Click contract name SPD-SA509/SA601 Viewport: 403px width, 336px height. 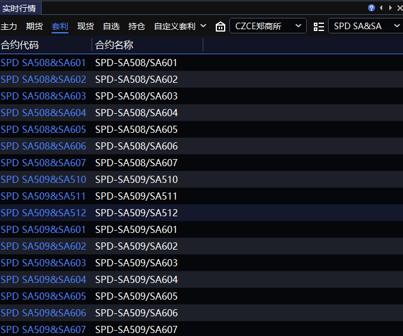pos(136,229)
